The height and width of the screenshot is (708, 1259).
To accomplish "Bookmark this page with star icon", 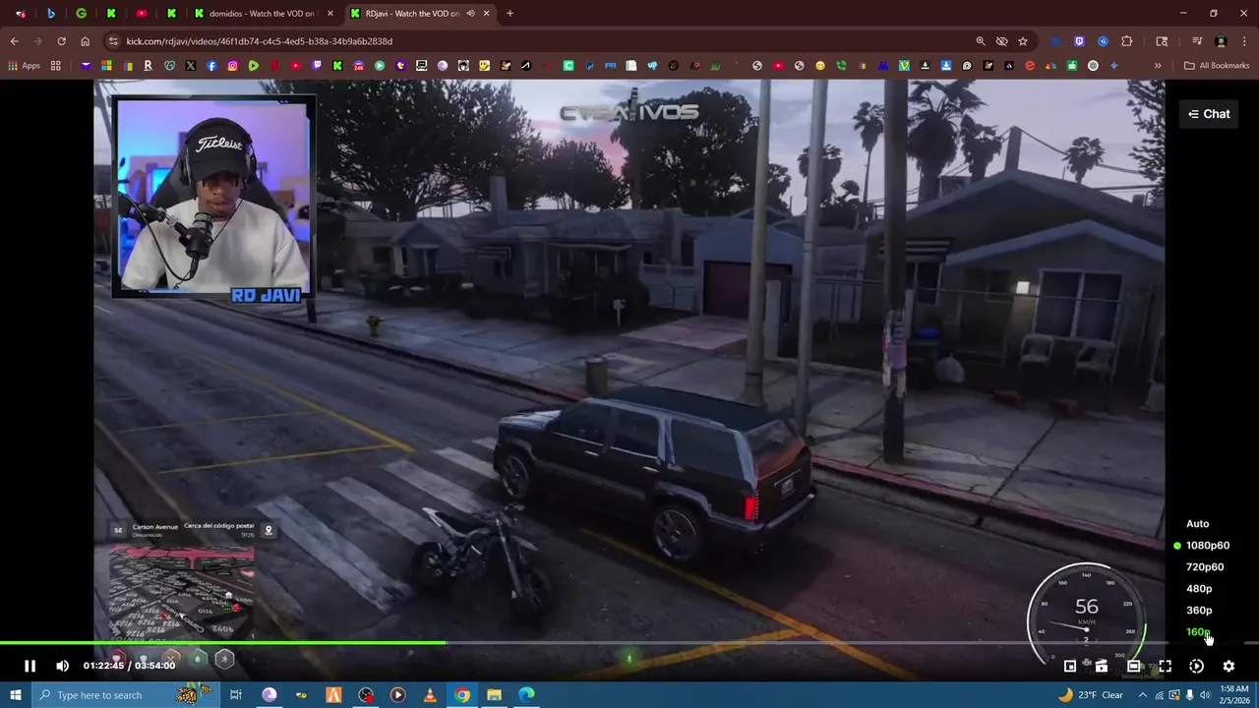I will [x=1023, y=41].
